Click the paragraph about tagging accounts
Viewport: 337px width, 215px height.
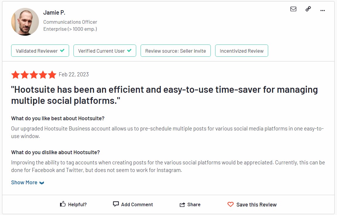point(168,166)
